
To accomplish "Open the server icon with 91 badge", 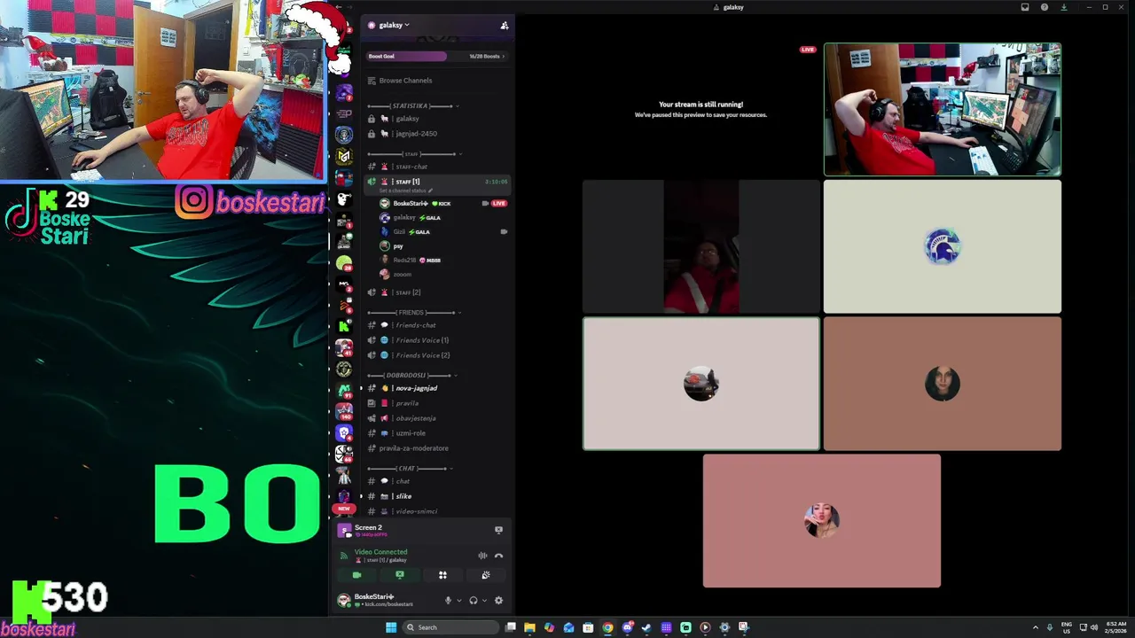I will tap(344, 390).
